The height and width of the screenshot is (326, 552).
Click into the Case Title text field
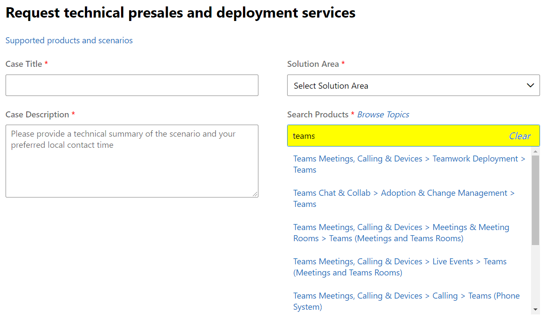pyautogui.click(x=132, y=85)
